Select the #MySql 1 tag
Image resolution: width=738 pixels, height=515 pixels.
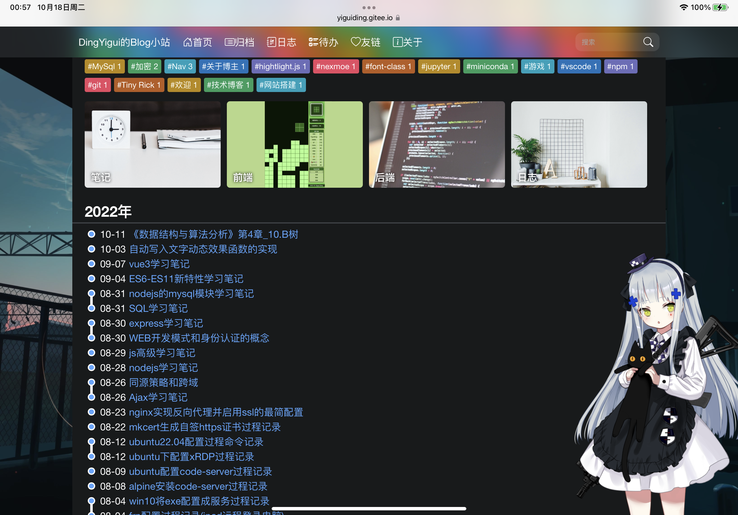pyautogui.click(x=104, y=66)
